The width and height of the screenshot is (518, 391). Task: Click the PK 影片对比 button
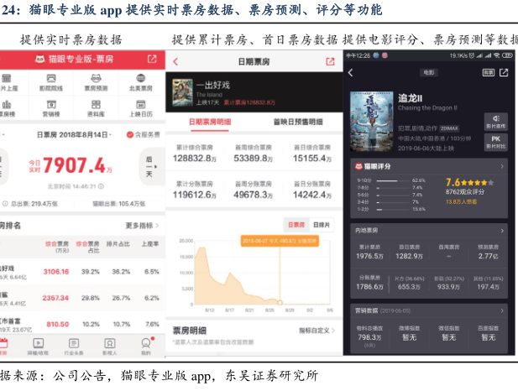point(495,142)
